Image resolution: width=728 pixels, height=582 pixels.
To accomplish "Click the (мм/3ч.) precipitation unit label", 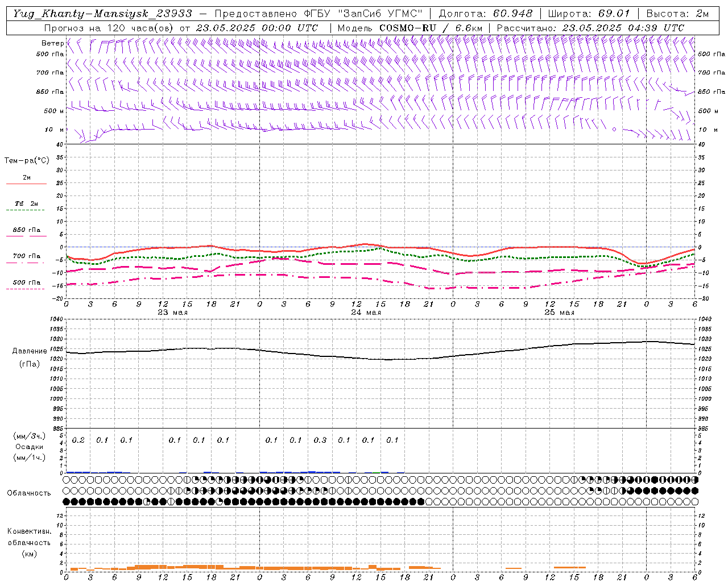I will (x=29, y=436).
